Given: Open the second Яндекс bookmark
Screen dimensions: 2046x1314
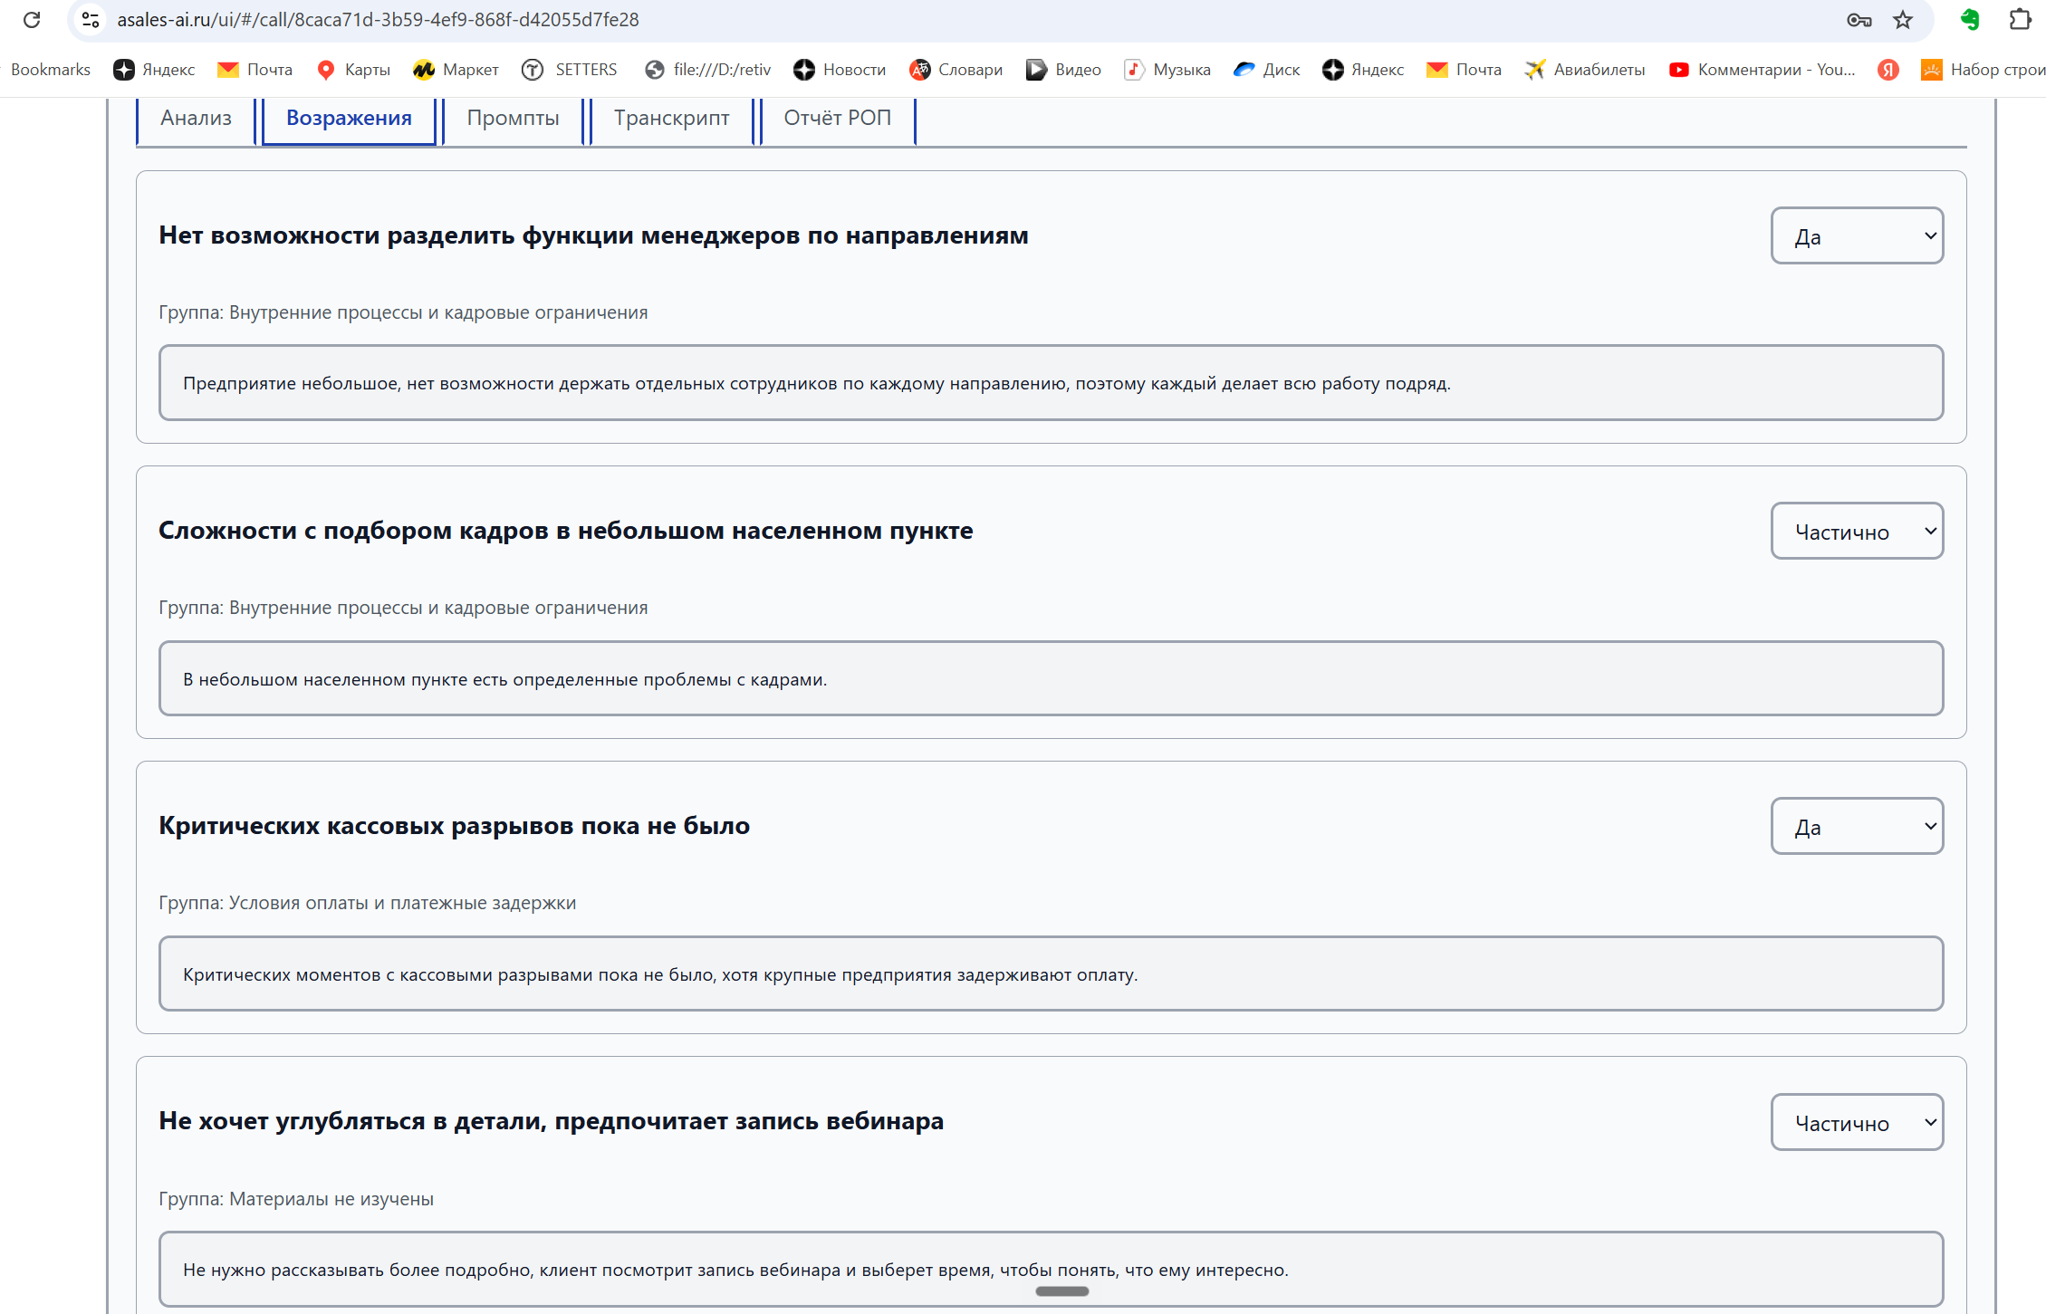Looking at the screenshot, I should [x=1363, y=70].
